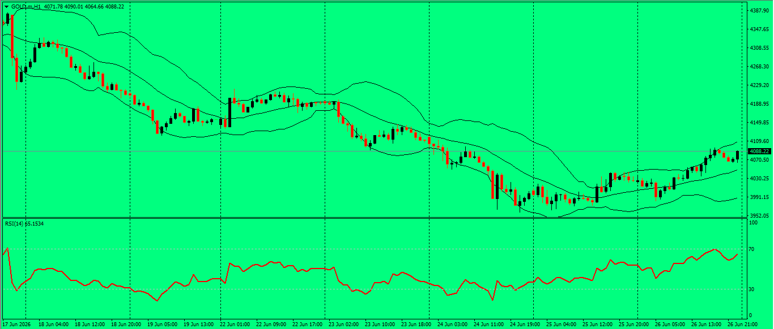Screen dimensions: 774x329
Task: Click the 4070.50 price scale label
Action: click(x=759, y=160)
